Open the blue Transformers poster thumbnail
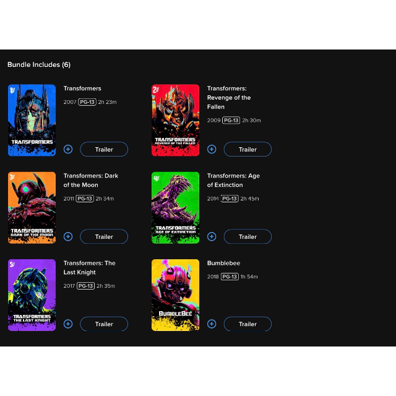This screenshot has height=396, width=396. (x=32, y=120)
